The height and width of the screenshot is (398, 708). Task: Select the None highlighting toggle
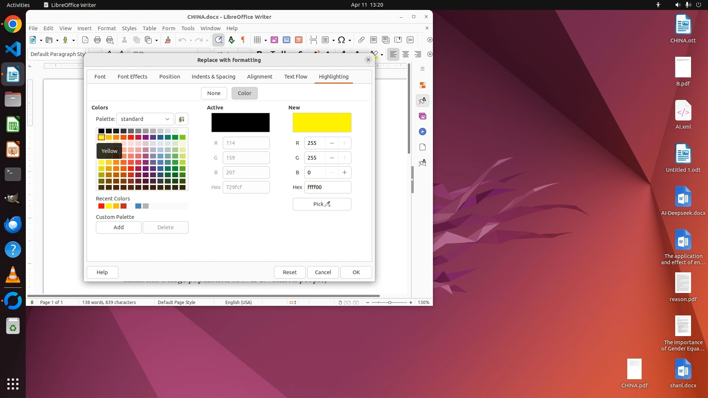[214, 93]
